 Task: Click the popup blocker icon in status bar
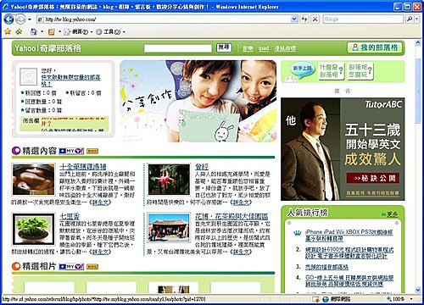click(x=315, y=299)
